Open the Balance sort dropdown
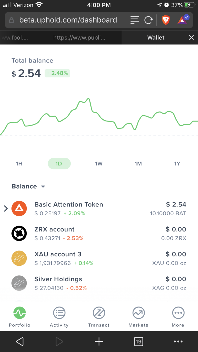The height and width of the screenshot is (352, 198). pyautogui.click(x=43, y=186)
